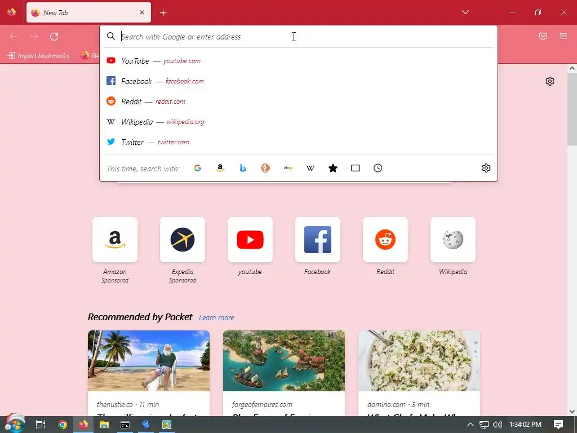Open forgeofempires.com story card
This screenshot has height=433, width=577.
[x=284, y=373]
